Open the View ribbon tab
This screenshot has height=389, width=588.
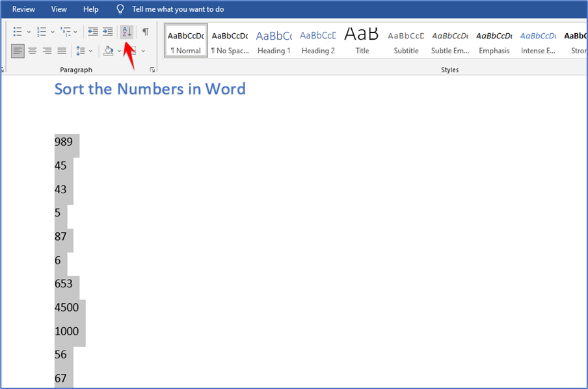pos(59,9)
